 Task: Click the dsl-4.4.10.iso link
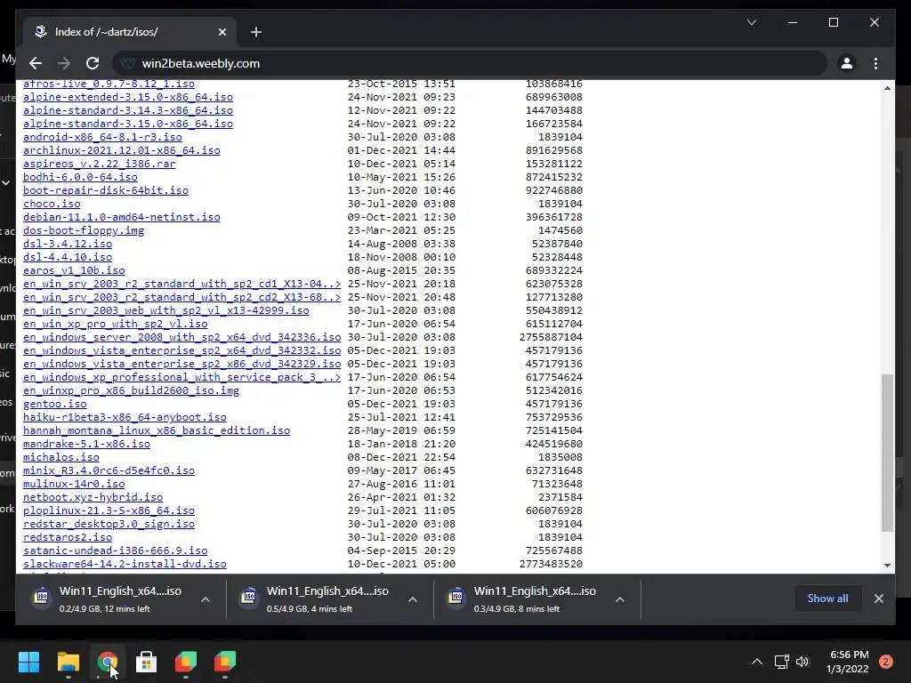click(x=68, y=257)
